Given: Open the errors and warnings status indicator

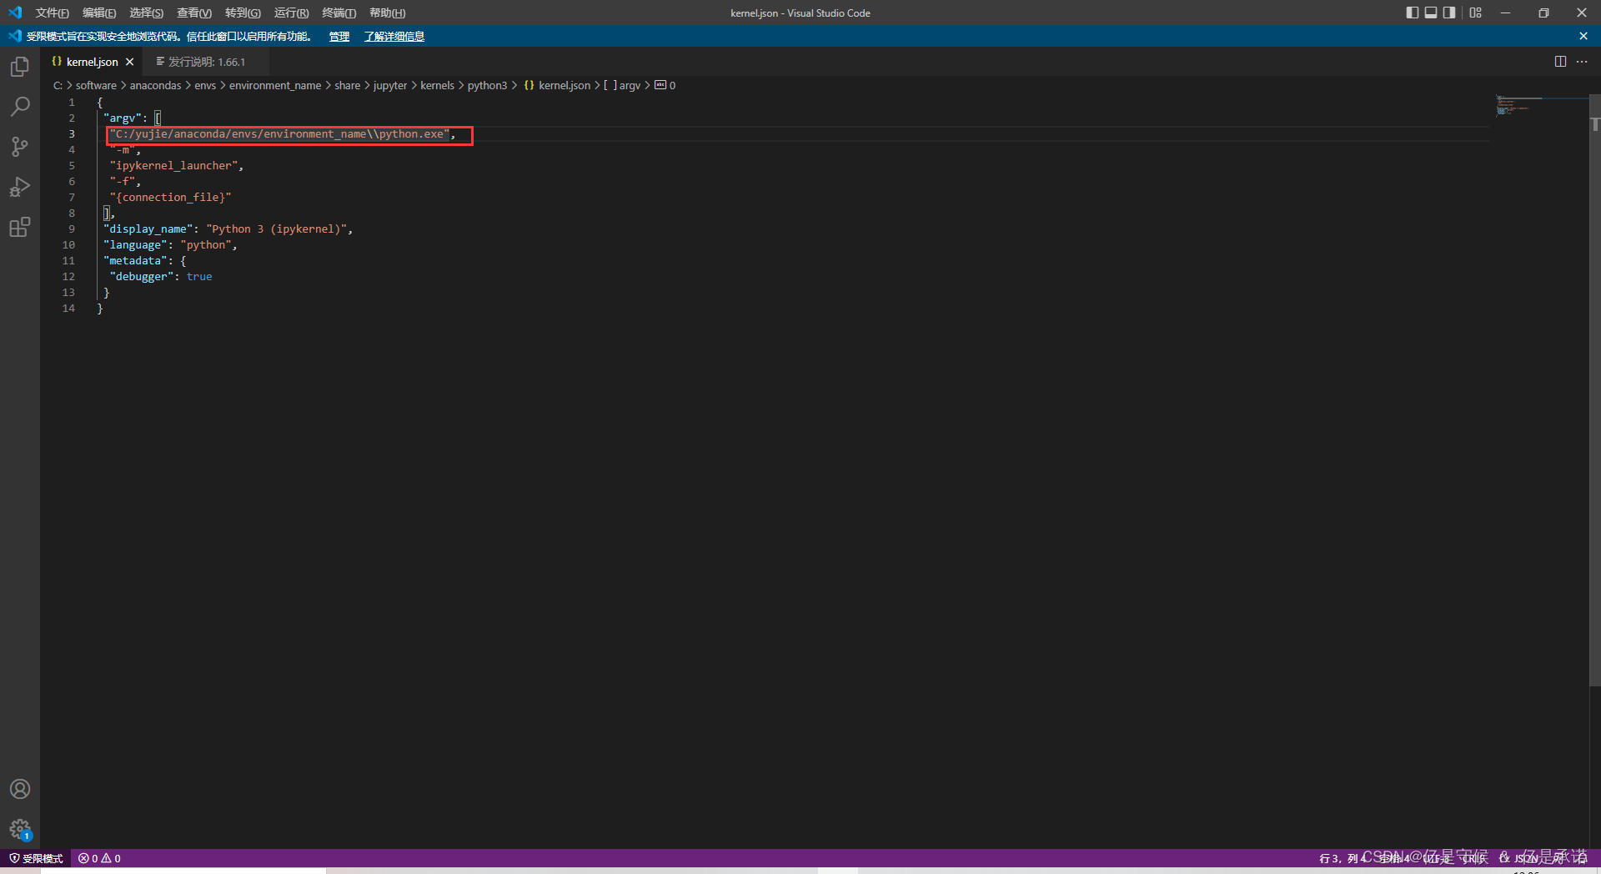Looking at the screenshot, I should coord(99,858).
